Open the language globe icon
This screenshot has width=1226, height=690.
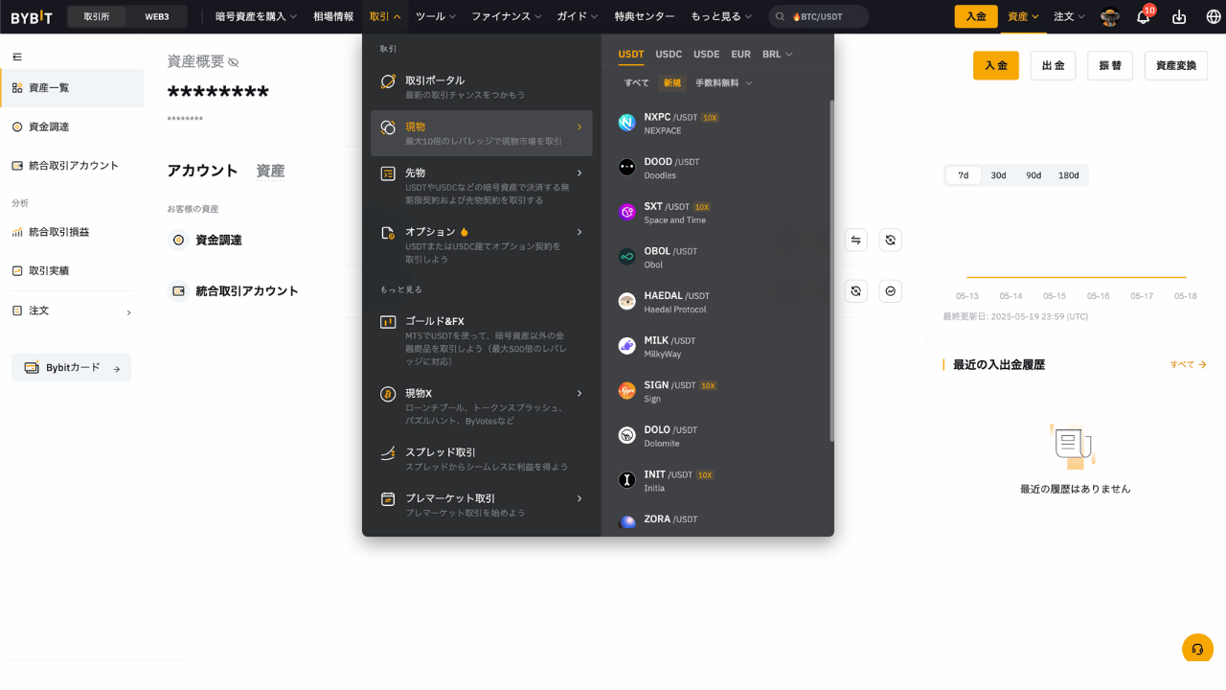click(x=1214, y=16)
